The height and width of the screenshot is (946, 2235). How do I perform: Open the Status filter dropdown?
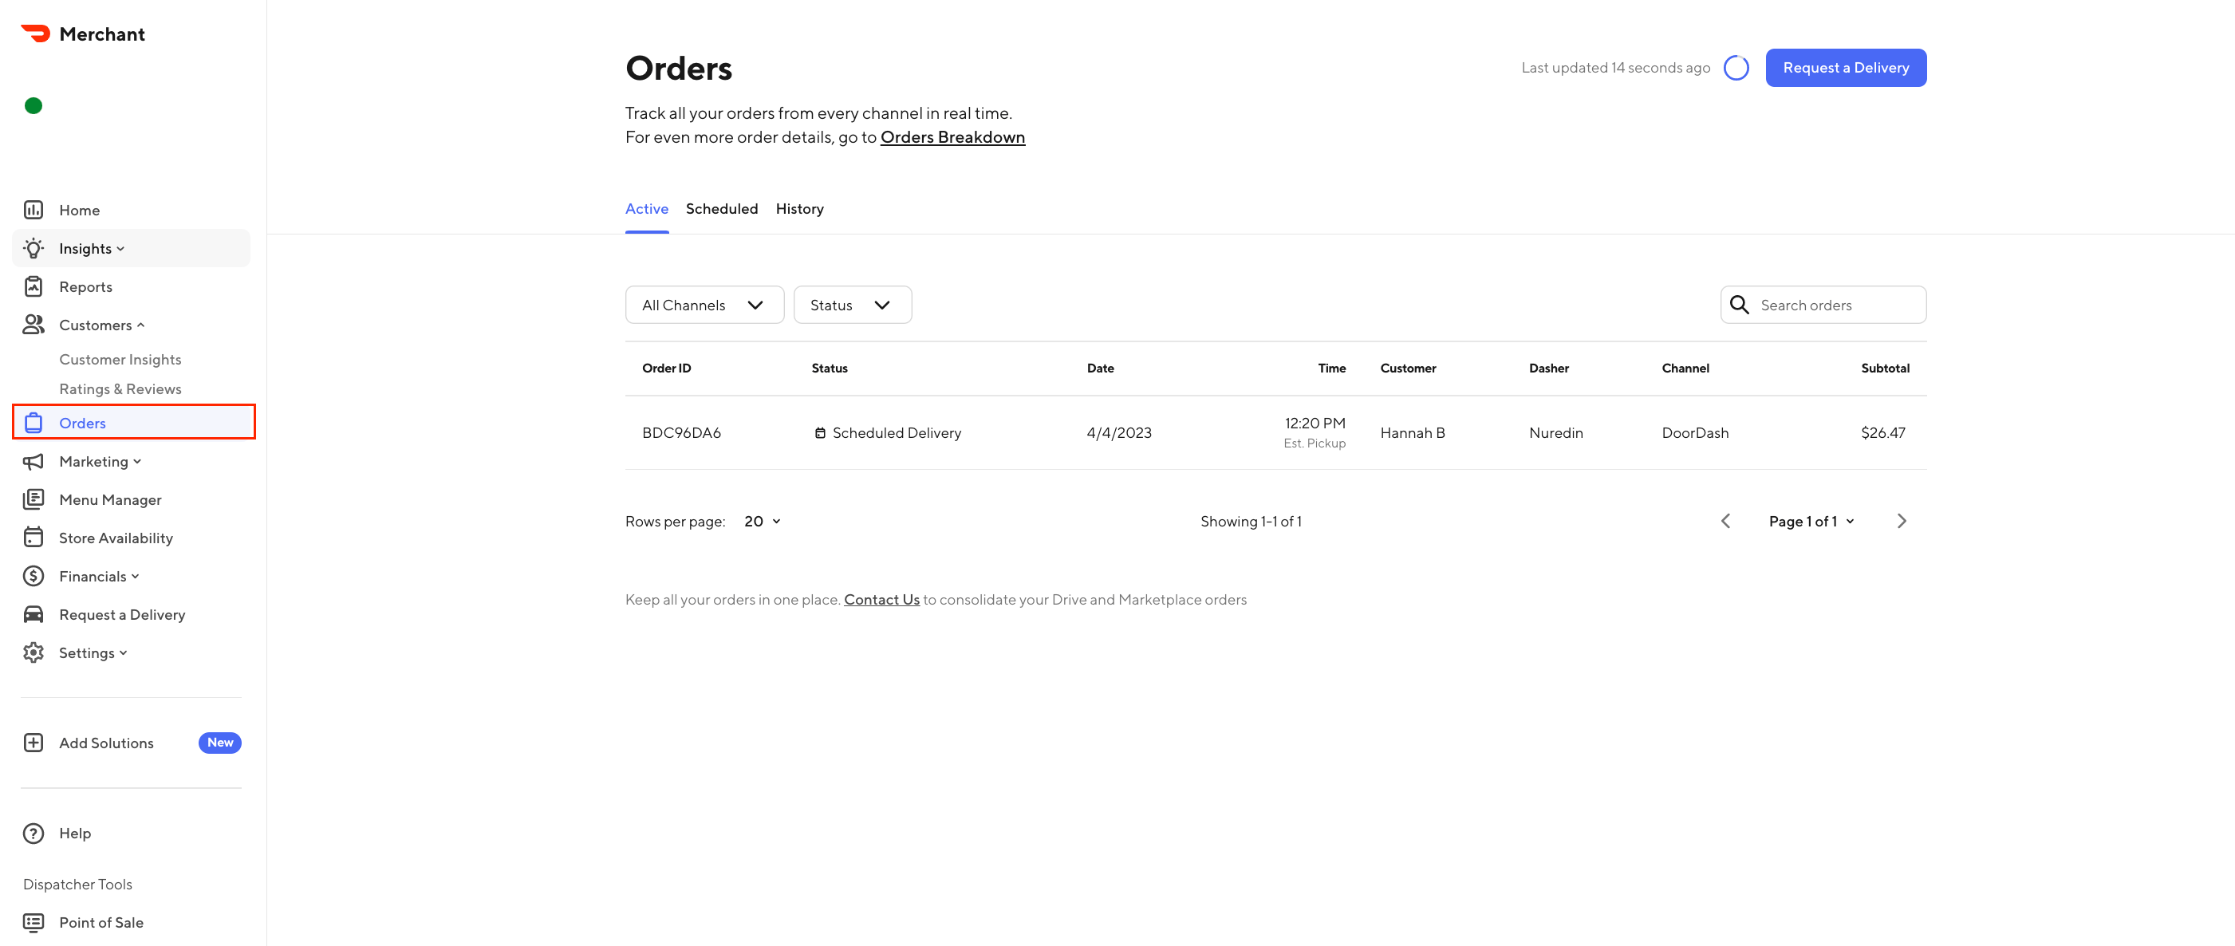pos(852,305)
